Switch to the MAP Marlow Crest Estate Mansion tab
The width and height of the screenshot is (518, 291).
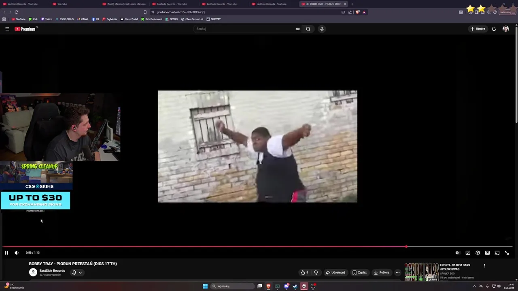click(124, 4)
